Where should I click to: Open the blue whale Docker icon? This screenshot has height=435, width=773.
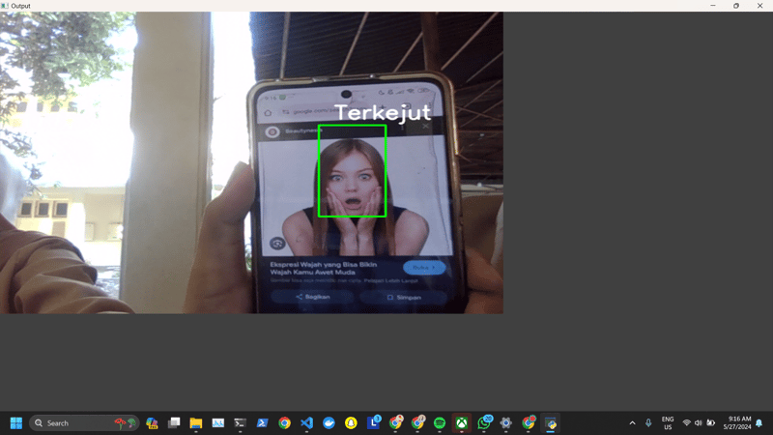click(329, 423)
